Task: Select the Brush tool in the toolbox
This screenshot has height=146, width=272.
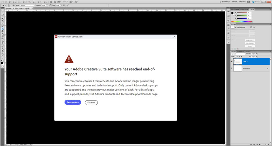Action: [2, 28]
